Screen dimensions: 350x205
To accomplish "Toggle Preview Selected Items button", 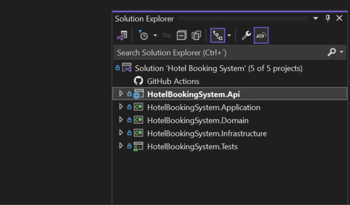I will point(261,35).
